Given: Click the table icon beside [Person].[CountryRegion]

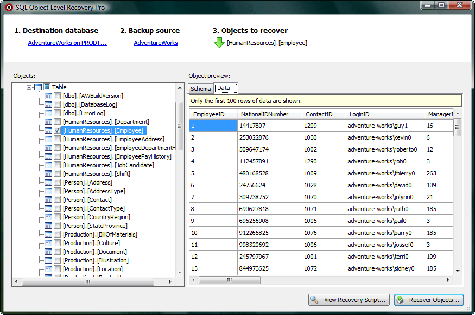Looking at the screenshot, I should point(48,217).
